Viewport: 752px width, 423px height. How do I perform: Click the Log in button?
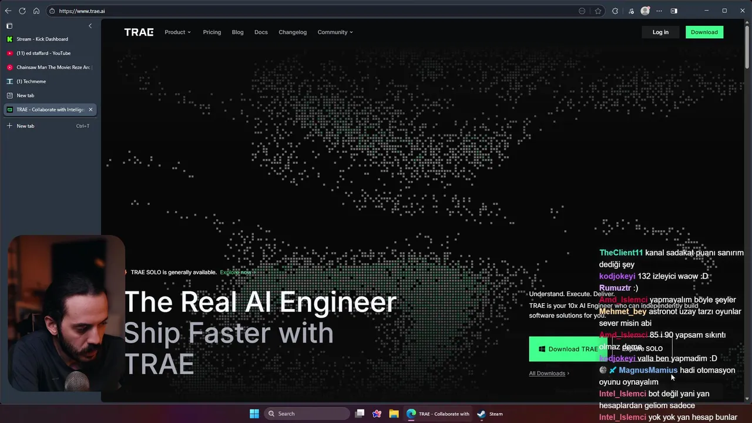click(x=660, y=32)
